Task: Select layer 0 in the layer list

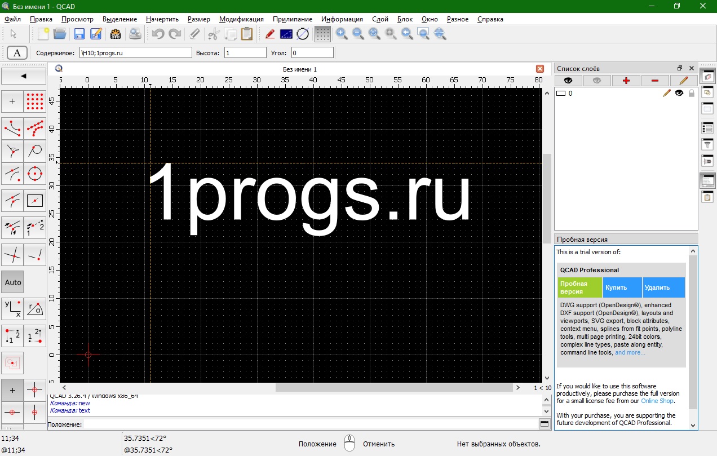Action: 626,93
